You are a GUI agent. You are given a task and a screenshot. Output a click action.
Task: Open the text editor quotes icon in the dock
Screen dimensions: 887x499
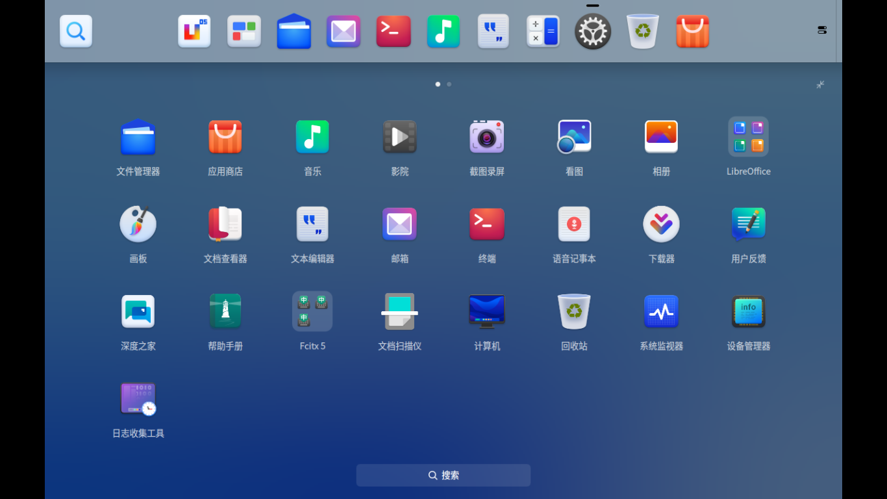[x=493, y=31]
